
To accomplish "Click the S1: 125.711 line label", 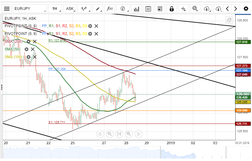I will point(57,122).
